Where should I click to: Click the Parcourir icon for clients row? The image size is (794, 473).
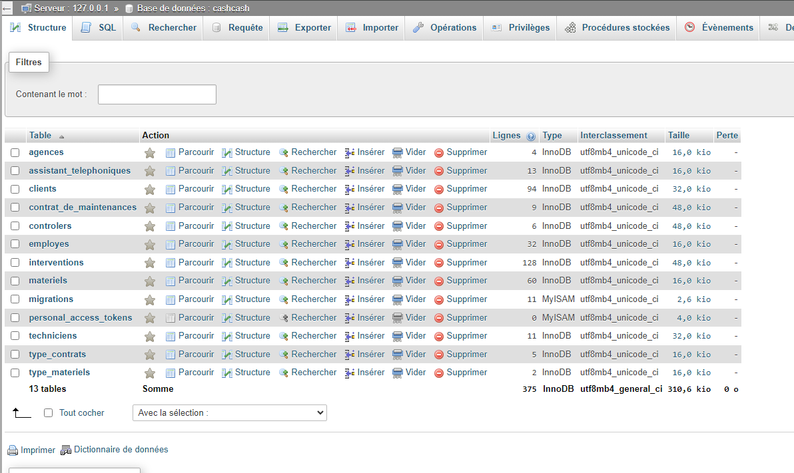click(x=171, y=190)
